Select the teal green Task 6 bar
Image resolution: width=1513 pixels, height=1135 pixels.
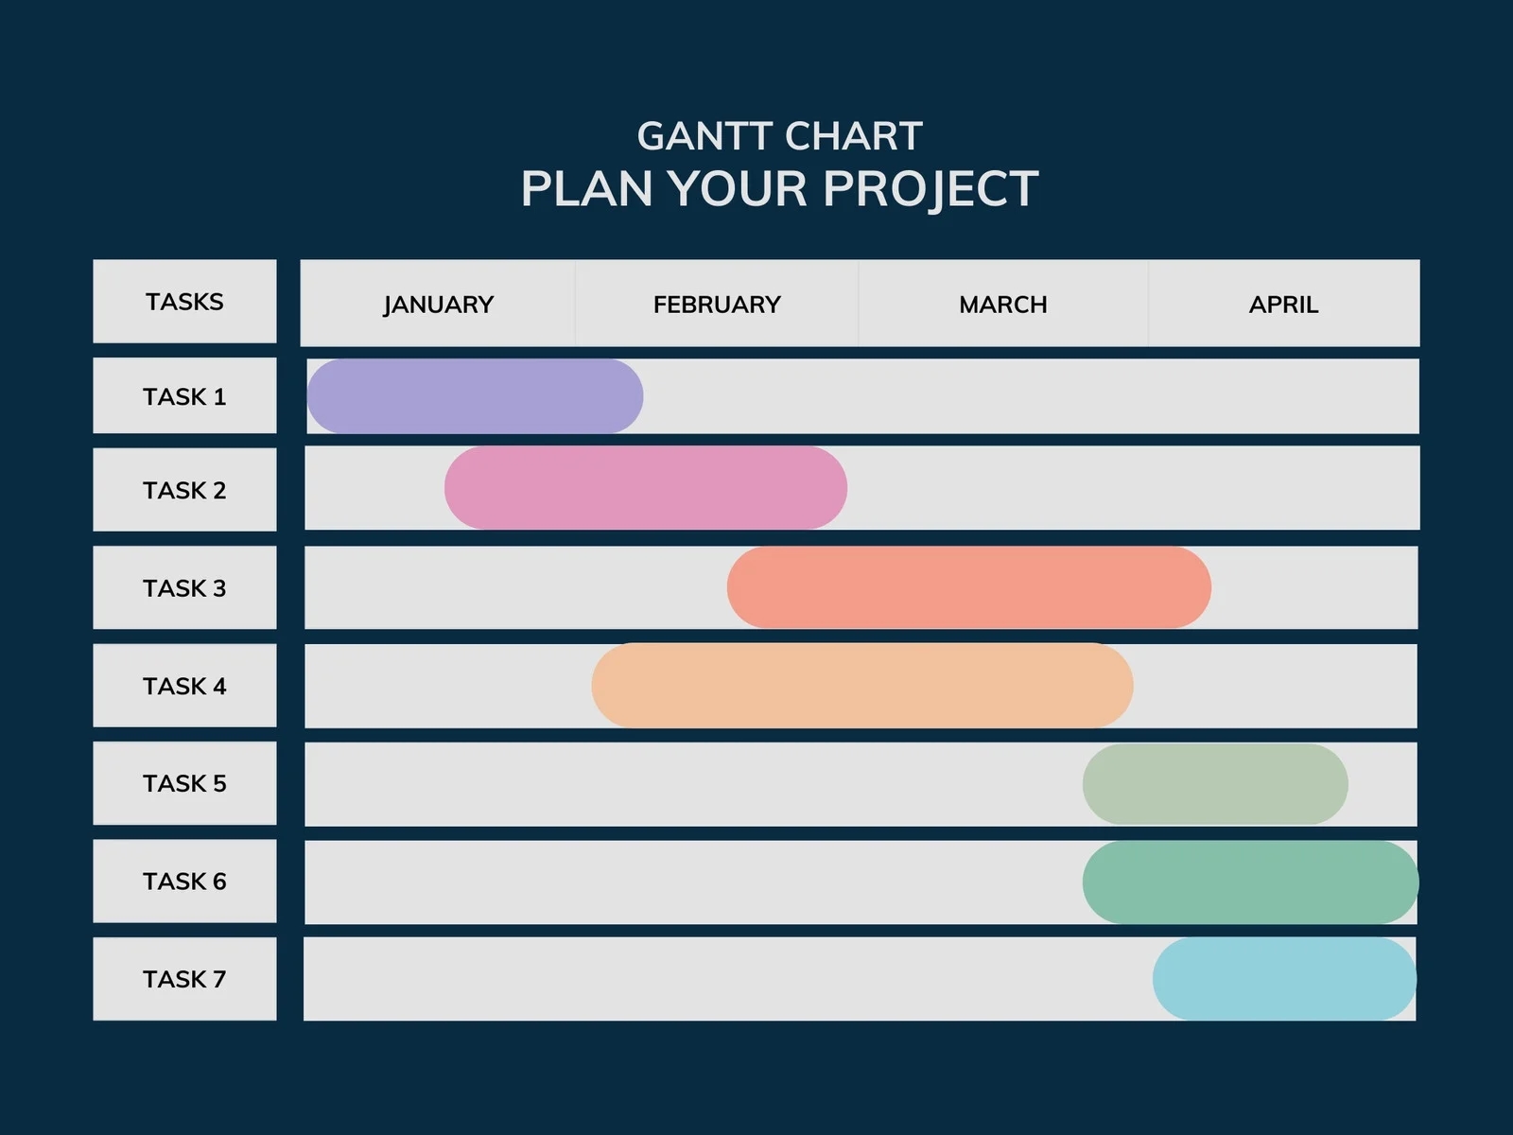coord(1250,882)
